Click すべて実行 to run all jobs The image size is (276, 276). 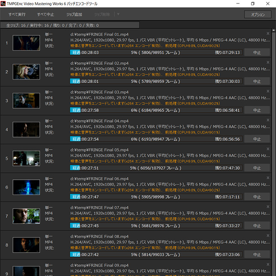click(x=17, y=15)
